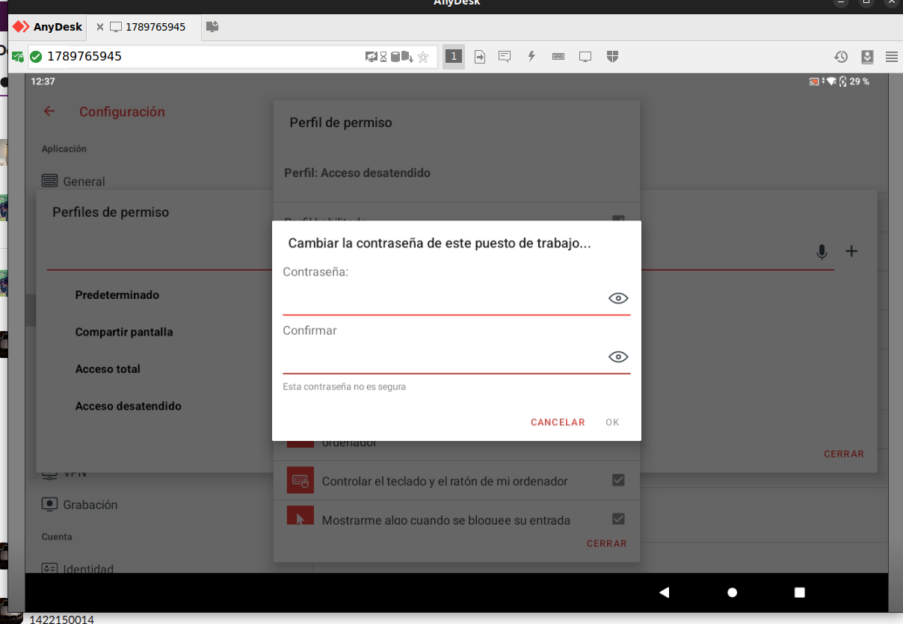Screen dimensions: 903x624
Task: Switch to the 1789765945 session tab
Action: [155, 27]
